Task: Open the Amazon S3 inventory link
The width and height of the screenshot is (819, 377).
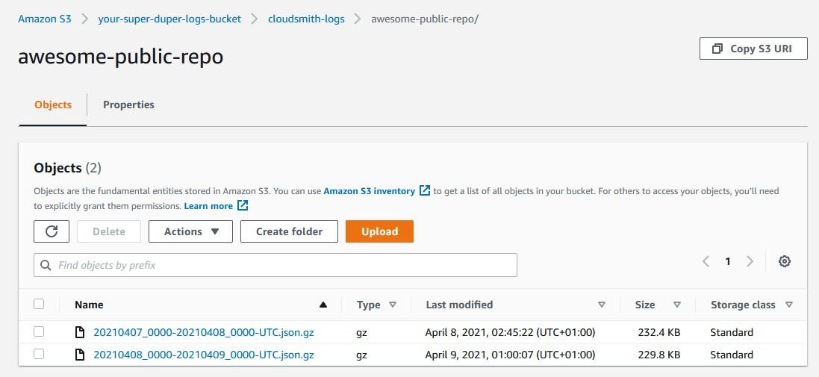Action: (370, 191)
